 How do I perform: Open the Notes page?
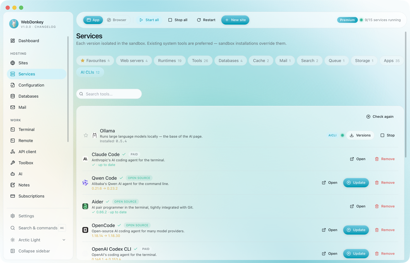click(37, 185)
